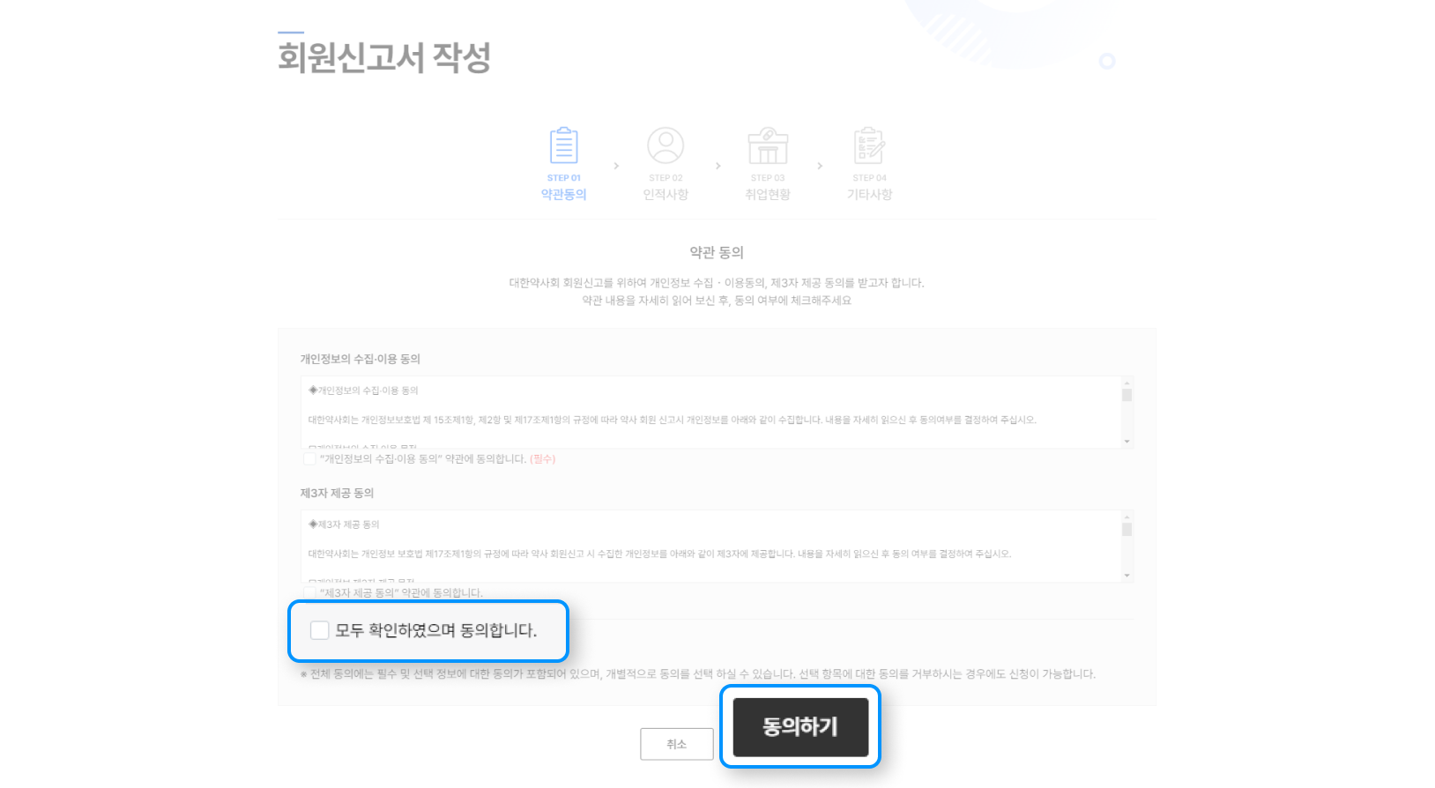Image resolution: width=1435 pixels, height=788 pixels.
Task: Click the STEP 04 checklist pencil icon
Action: pos(869,145)
